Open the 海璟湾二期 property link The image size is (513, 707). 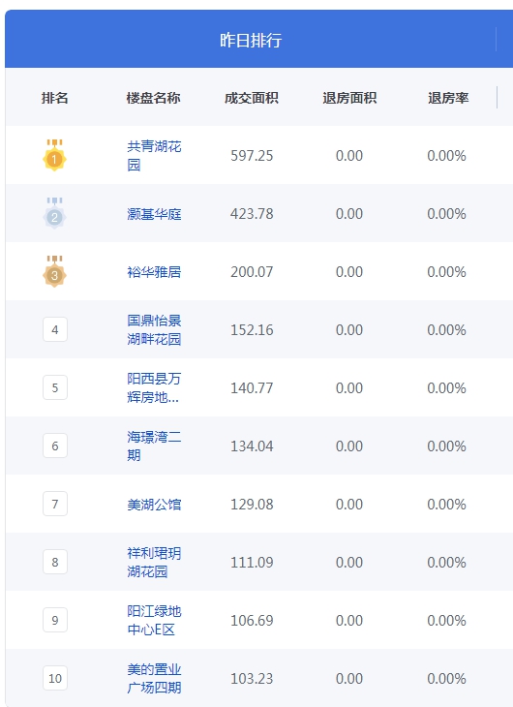[x=154, y=446]
